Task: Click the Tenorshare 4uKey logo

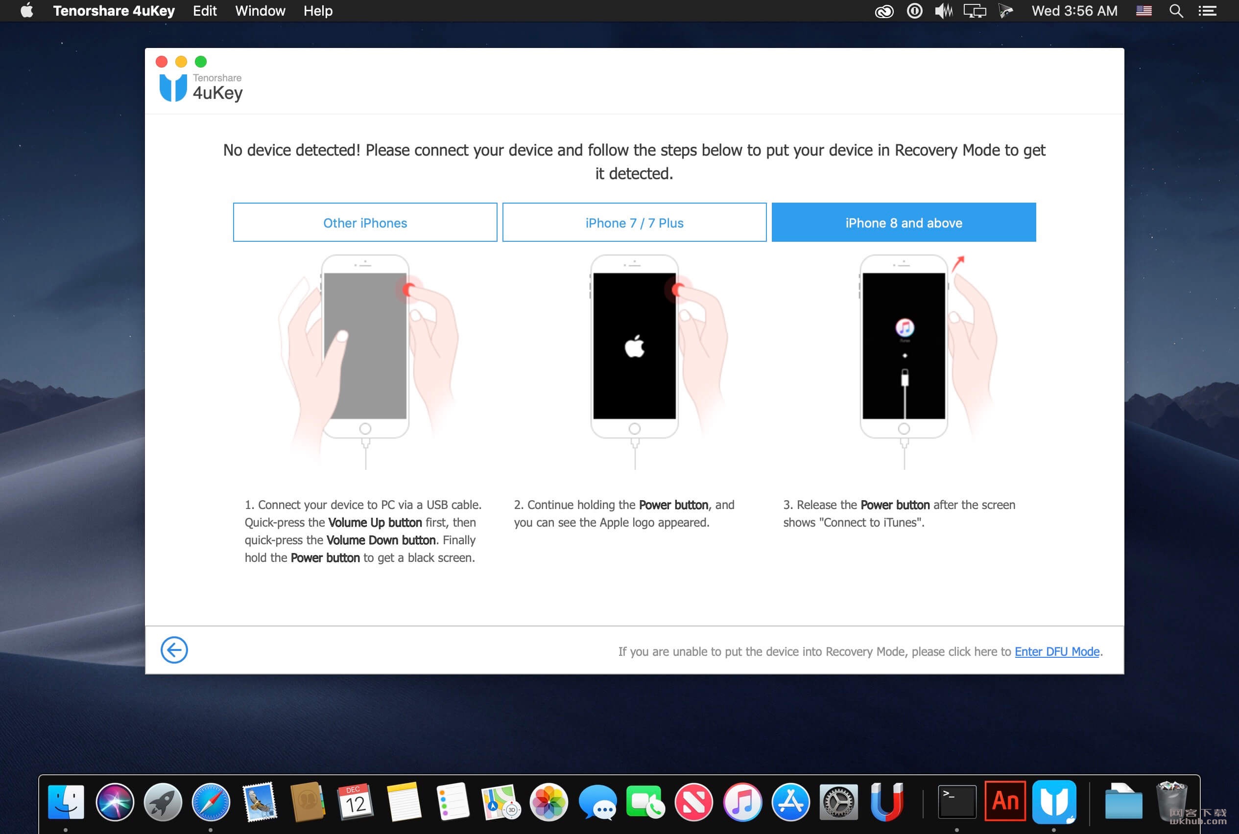Action: click(x=201, y=87)
